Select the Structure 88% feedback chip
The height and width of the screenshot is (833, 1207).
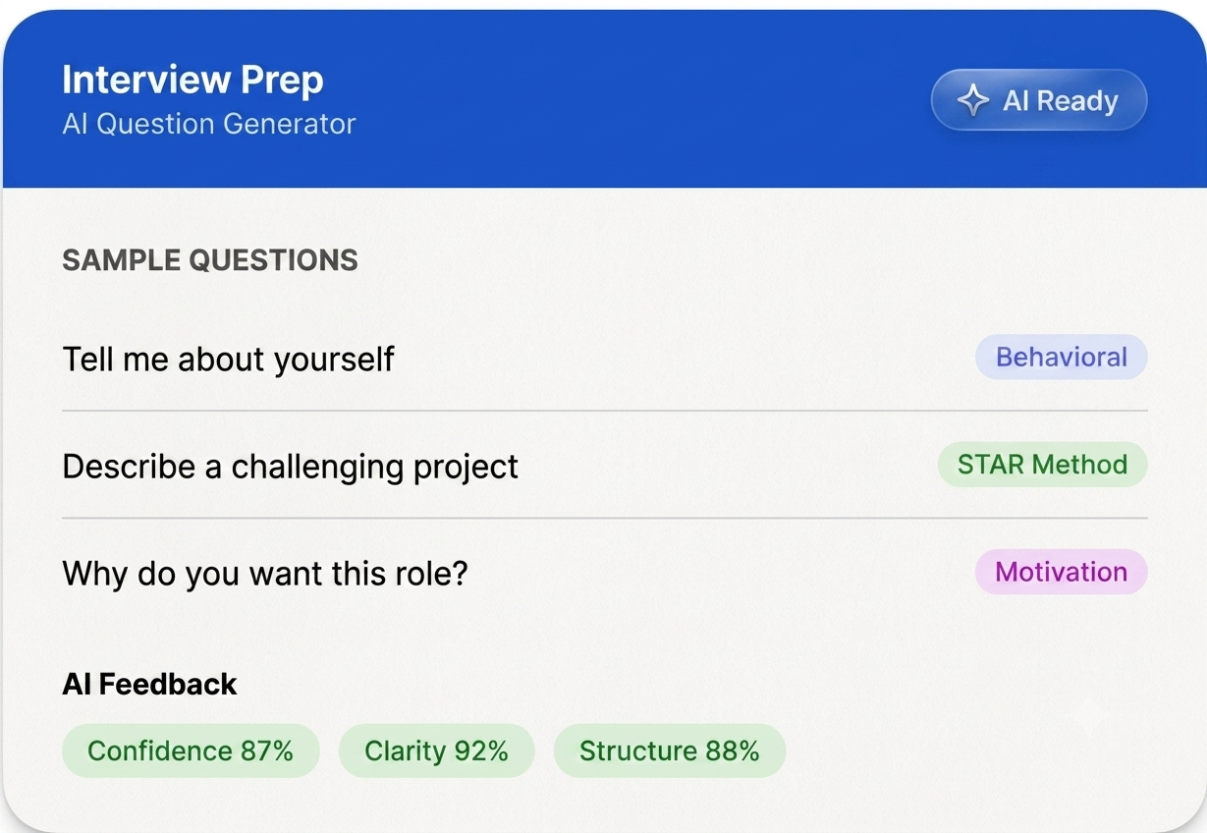tap(670, 751)
